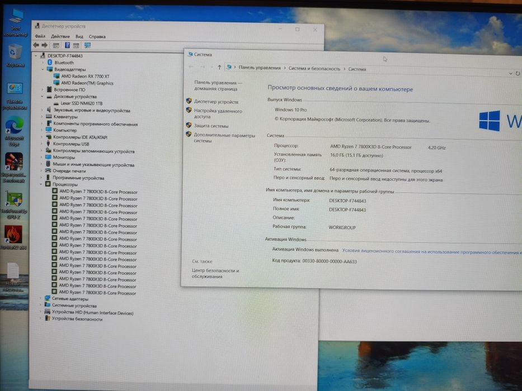Open 'Настройка удаленного доступа' link
Image resolution: width=522 pixels, height=391 pixels.
click(x=218, y=114)
